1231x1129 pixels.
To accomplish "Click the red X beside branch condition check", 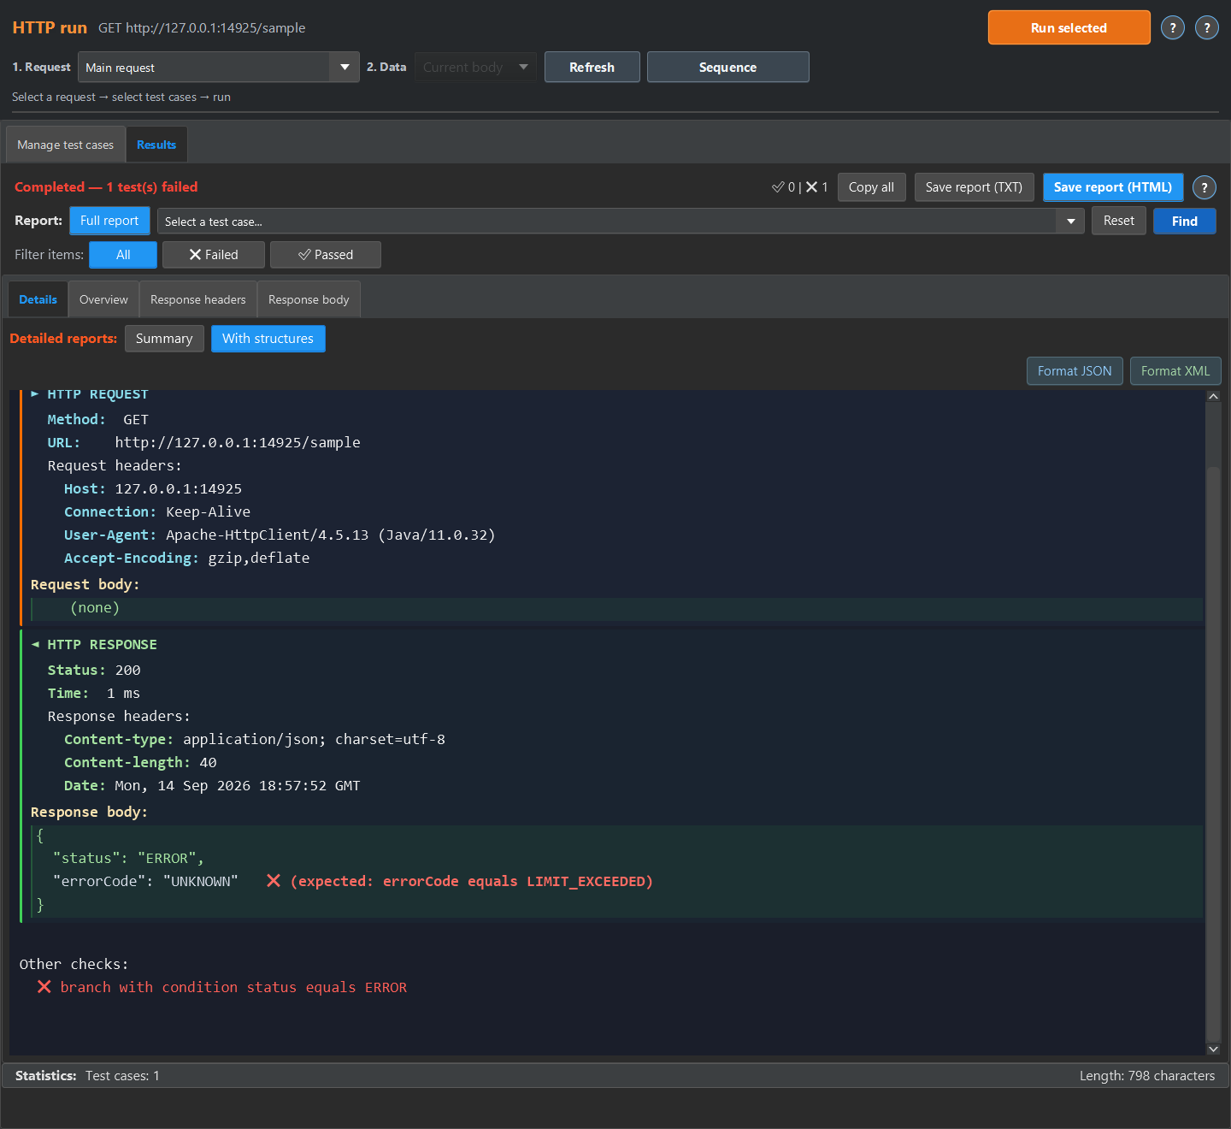I will coord(44,987).
